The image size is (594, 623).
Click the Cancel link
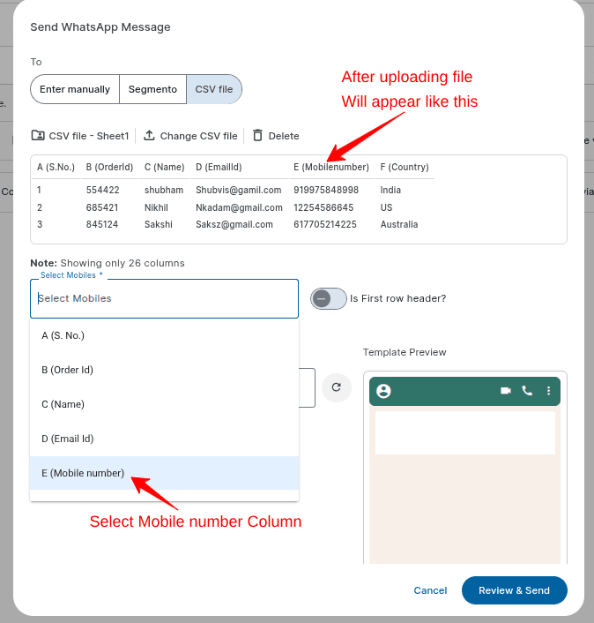pyautogui.click(x=430, y=590)
